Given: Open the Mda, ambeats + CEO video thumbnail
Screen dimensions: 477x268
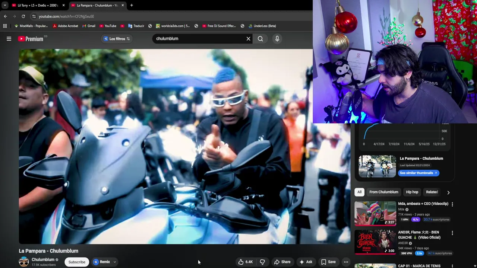Looking at the screenshot, I should 375,213.
